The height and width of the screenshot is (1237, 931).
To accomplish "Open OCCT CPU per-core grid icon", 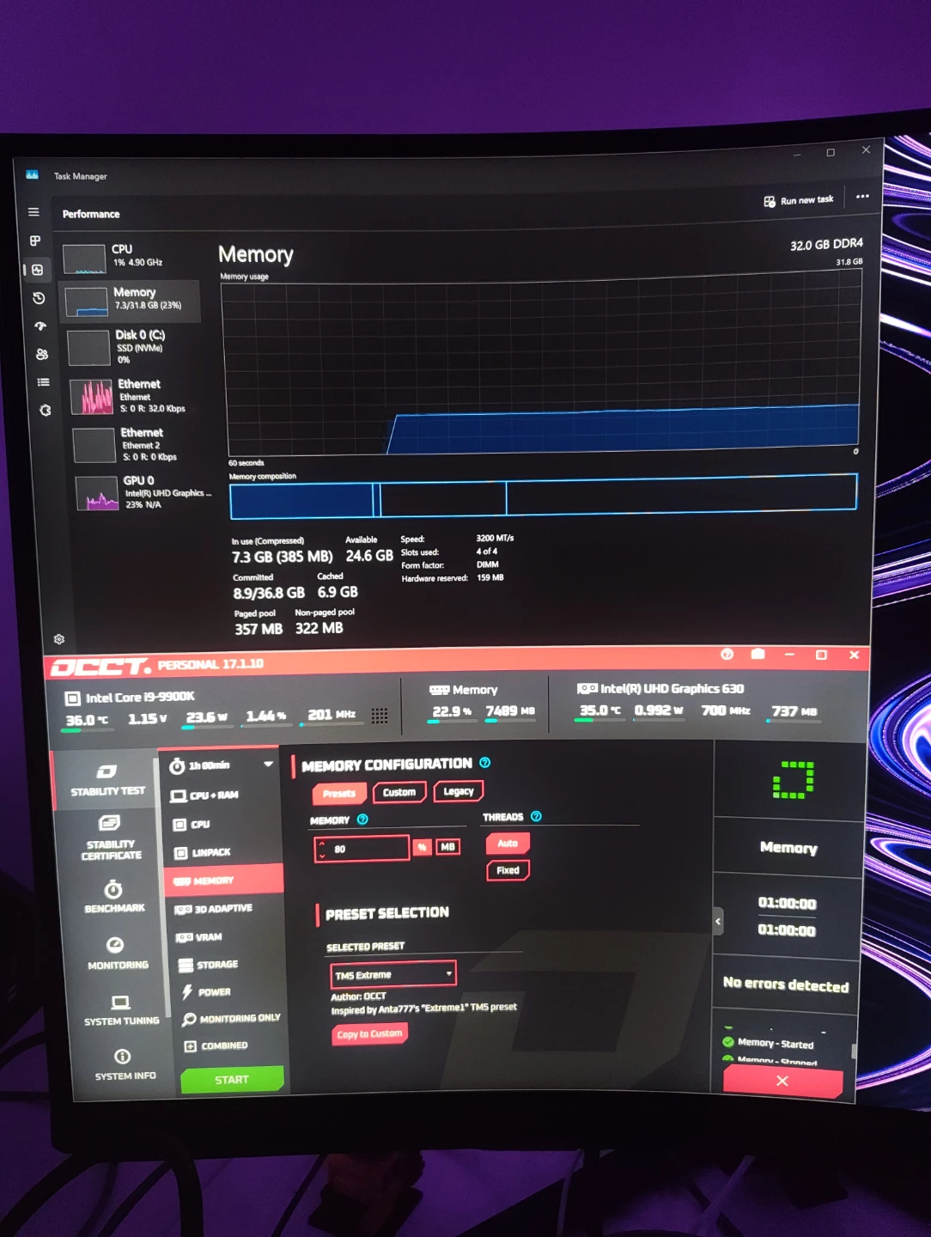I will click(x=380, y=715).
